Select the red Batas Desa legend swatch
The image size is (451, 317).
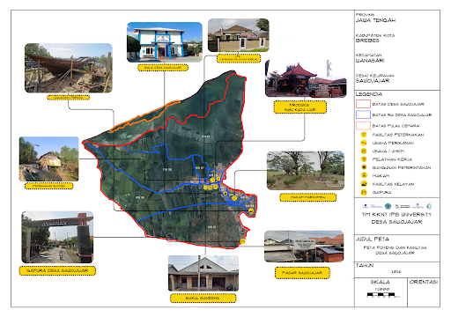pos(363,104)
